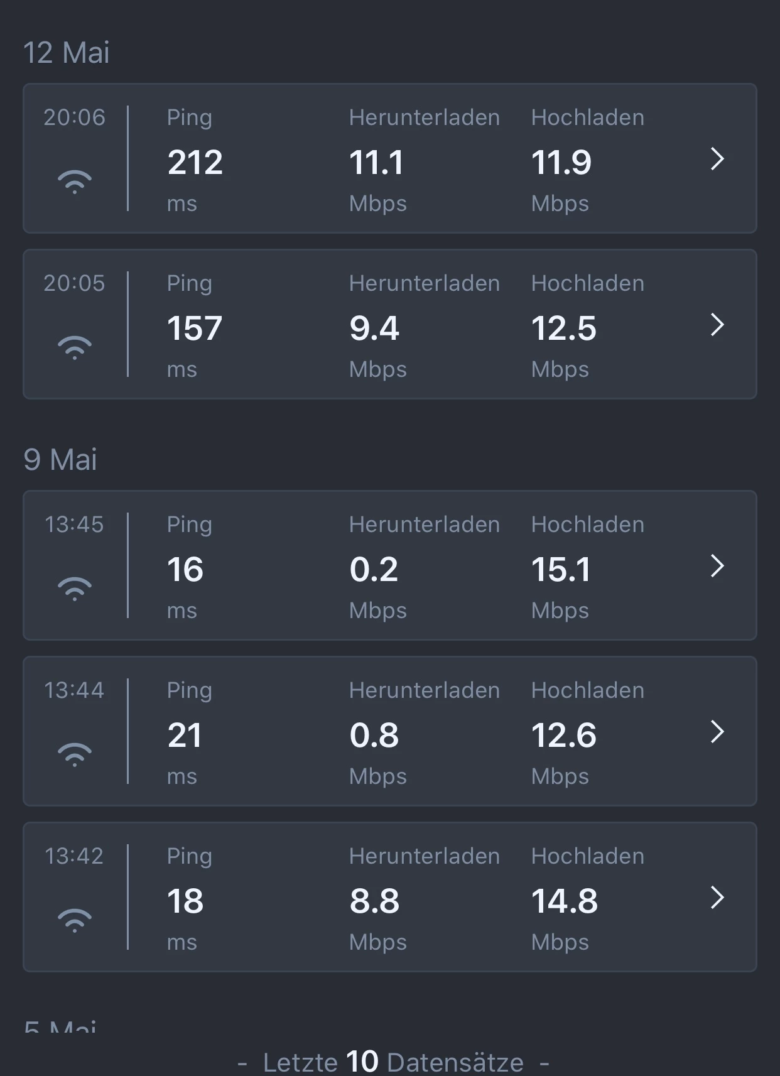Tap the Wi-Fi icon for the 20:05 test

[x=75, y=347]
